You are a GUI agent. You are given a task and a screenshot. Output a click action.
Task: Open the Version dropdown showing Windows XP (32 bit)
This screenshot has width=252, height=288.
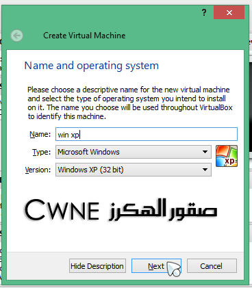[134, 170]
